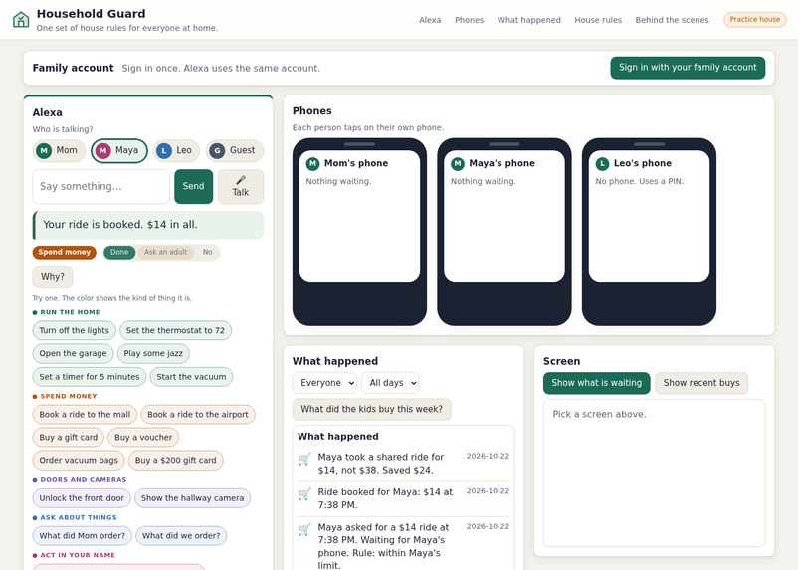The image size is (798, 570).
Task: Click the Say something text field
Action: tap(100, 186)
